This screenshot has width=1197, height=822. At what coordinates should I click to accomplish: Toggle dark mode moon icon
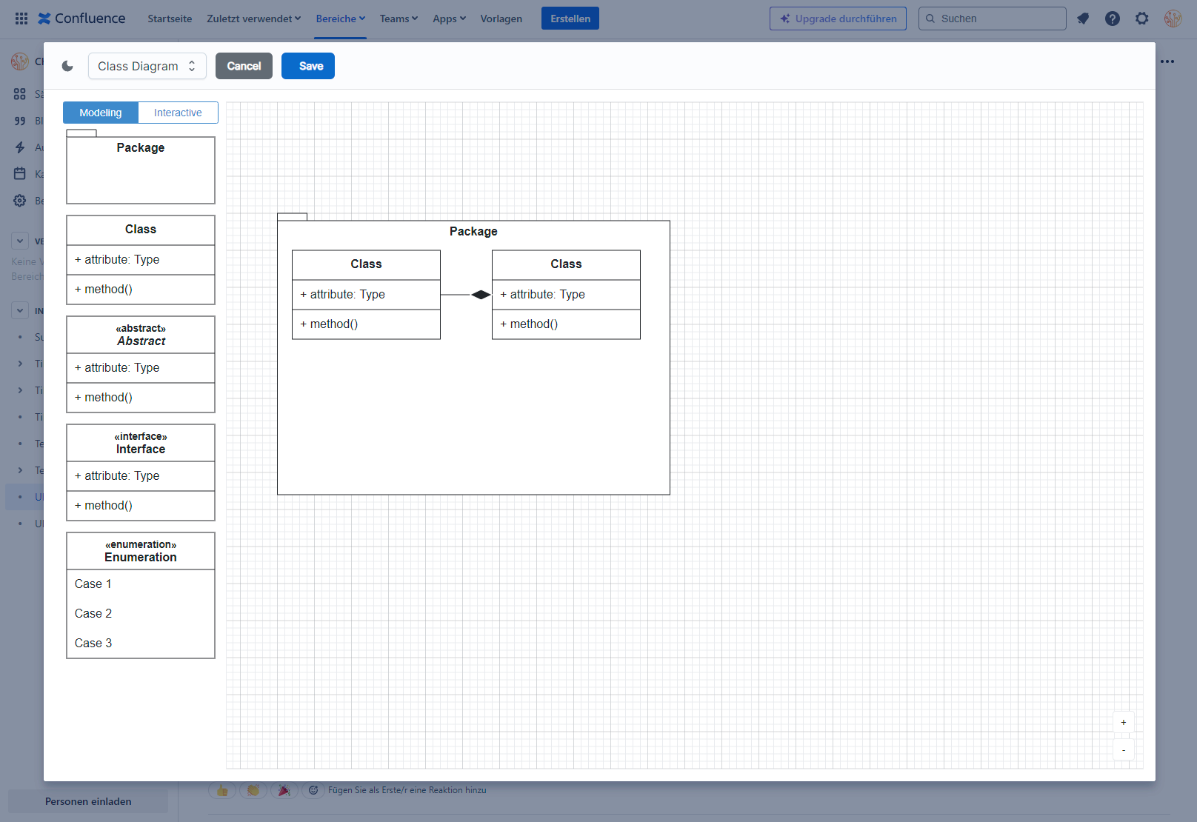point(67,66)
